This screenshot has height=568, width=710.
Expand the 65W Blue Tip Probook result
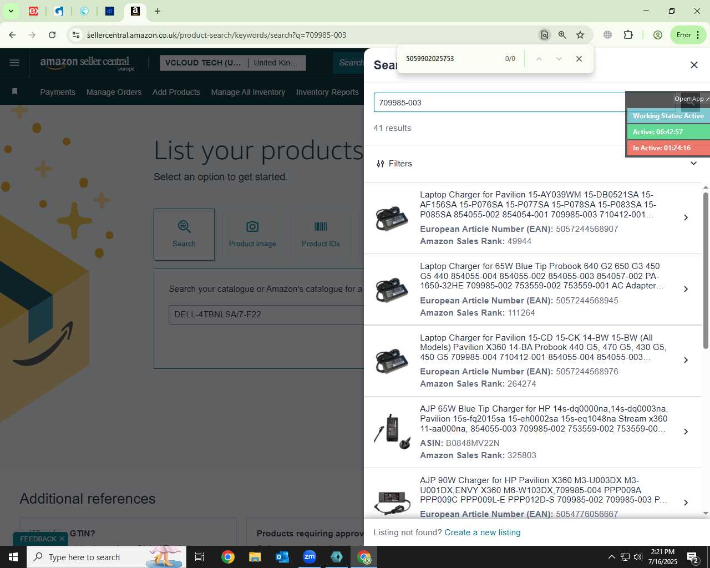tap(686, 289)
